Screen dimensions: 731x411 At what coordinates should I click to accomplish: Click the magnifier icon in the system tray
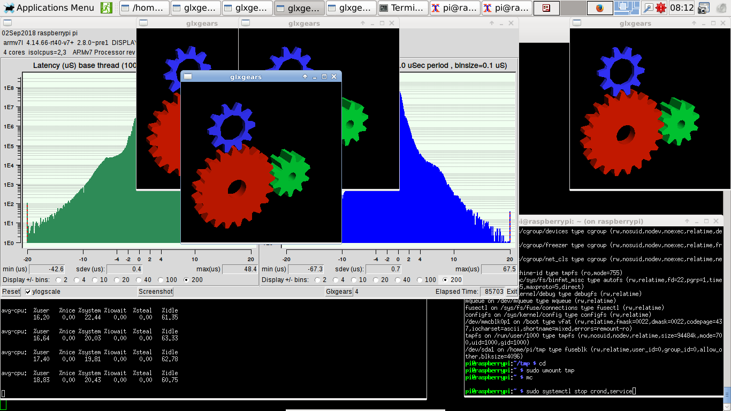(x=648, y=8)
